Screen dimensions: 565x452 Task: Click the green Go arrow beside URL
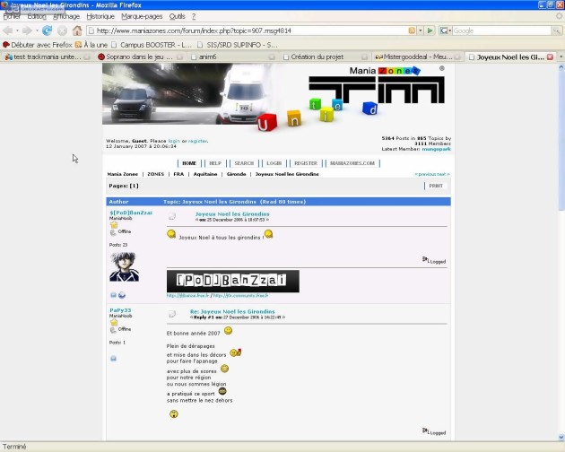point(430,30)
